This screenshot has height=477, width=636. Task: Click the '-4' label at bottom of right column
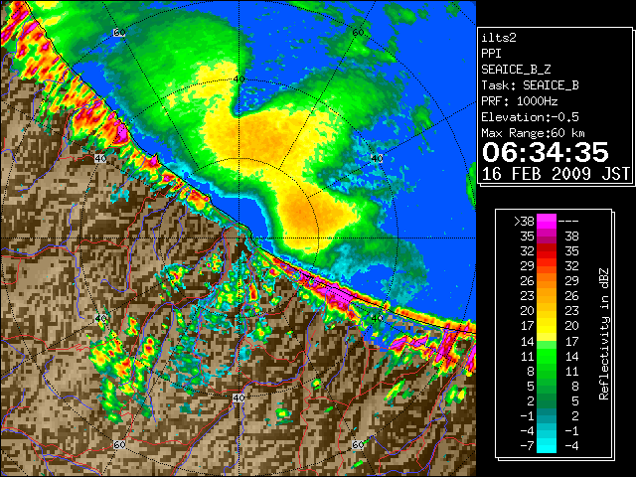coord(571,446)
